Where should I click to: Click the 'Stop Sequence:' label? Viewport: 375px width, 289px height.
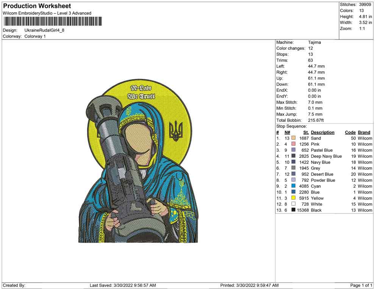coord(292,126)
